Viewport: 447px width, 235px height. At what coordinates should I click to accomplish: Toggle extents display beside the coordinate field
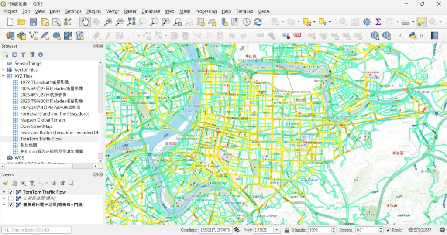237,230
